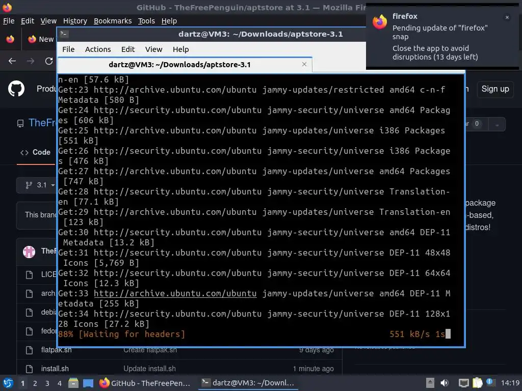Screen dimensions: 522x391
Task: Click the terminal window title bar icon
Action: 64,34
